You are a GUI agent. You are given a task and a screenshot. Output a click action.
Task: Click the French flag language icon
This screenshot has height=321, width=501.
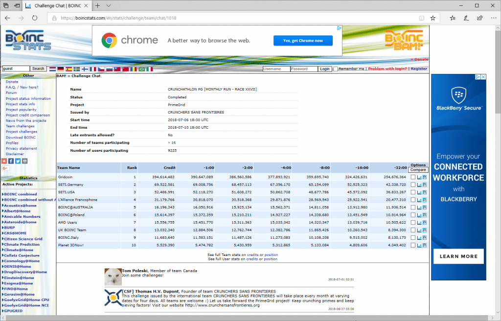point(93,69)
